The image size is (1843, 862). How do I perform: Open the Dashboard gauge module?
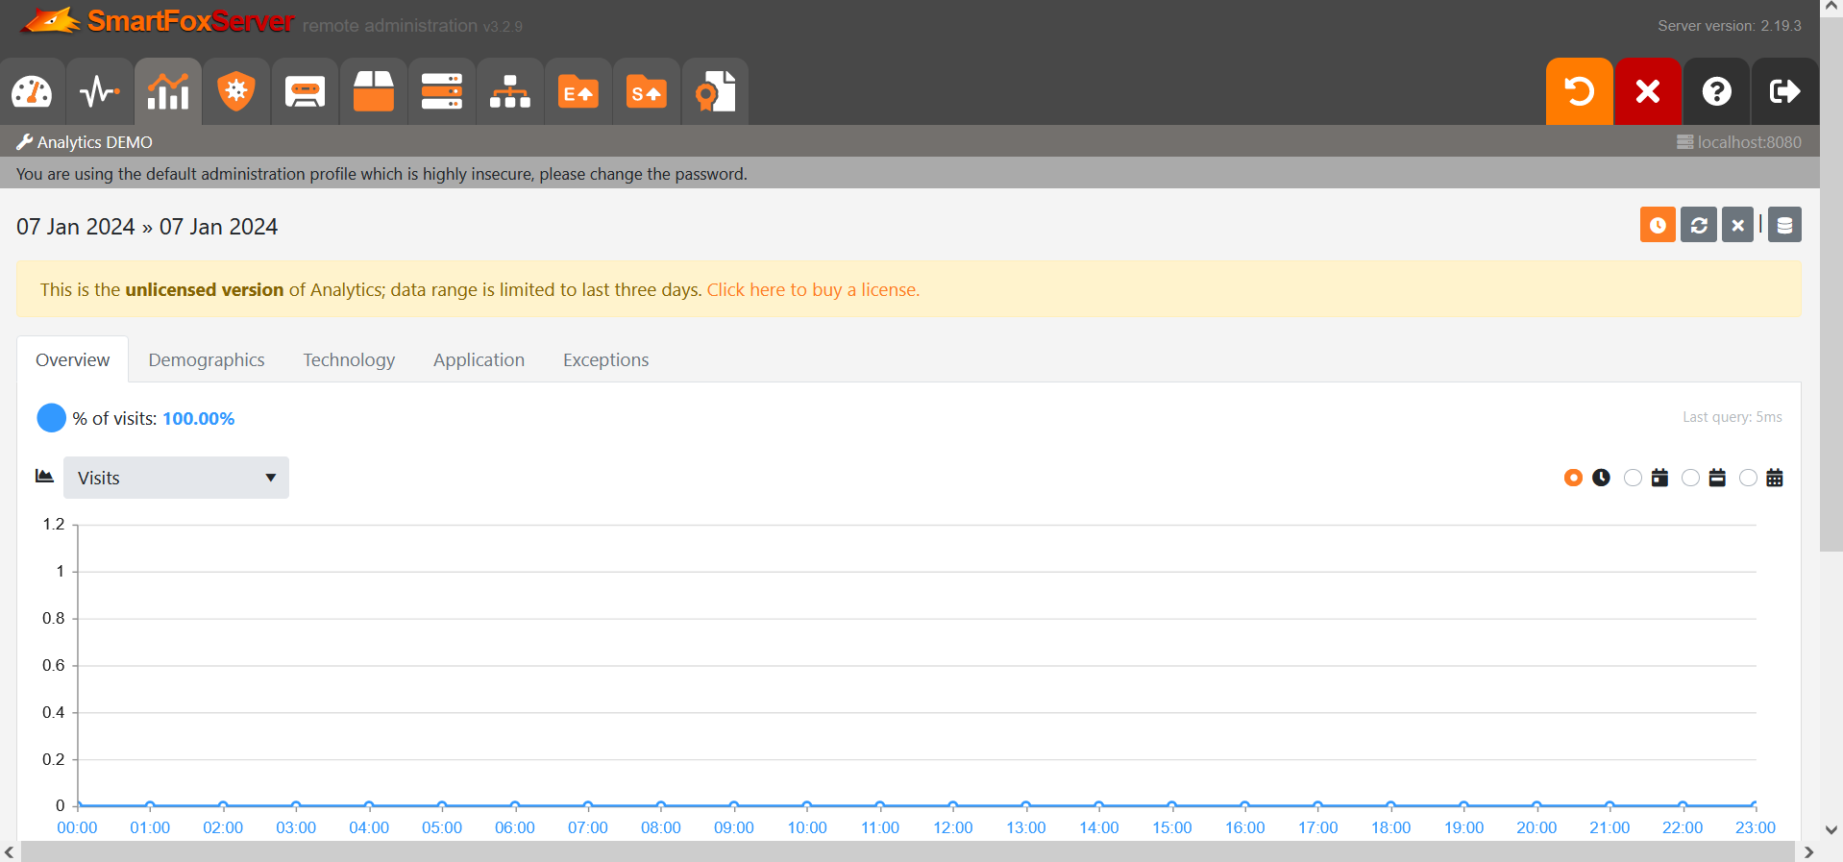[32, 92]
